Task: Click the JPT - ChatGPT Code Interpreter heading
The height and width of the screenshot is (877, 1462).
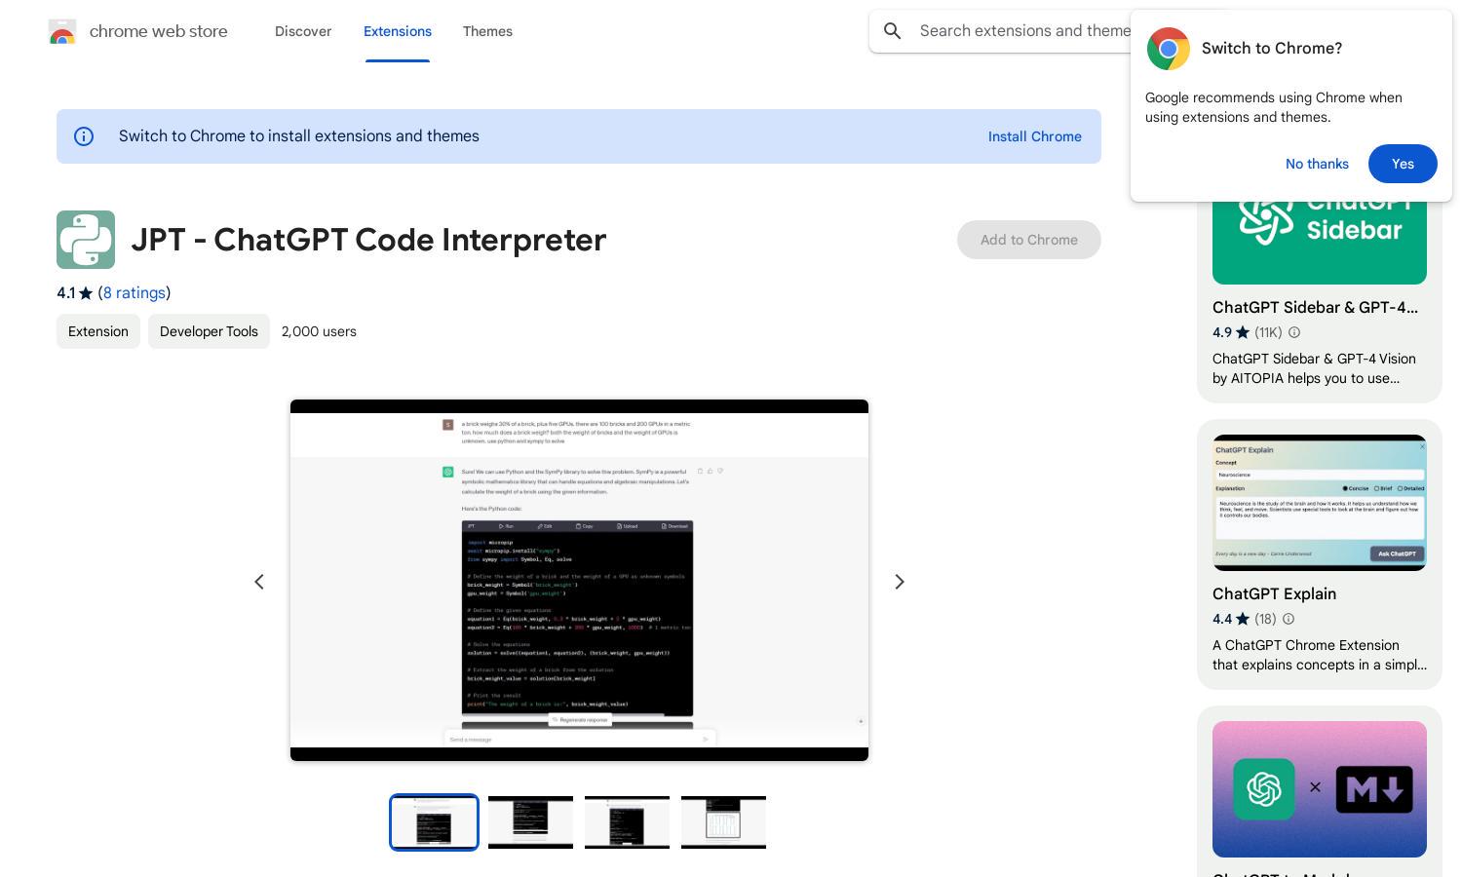Action: click(368, 240)
